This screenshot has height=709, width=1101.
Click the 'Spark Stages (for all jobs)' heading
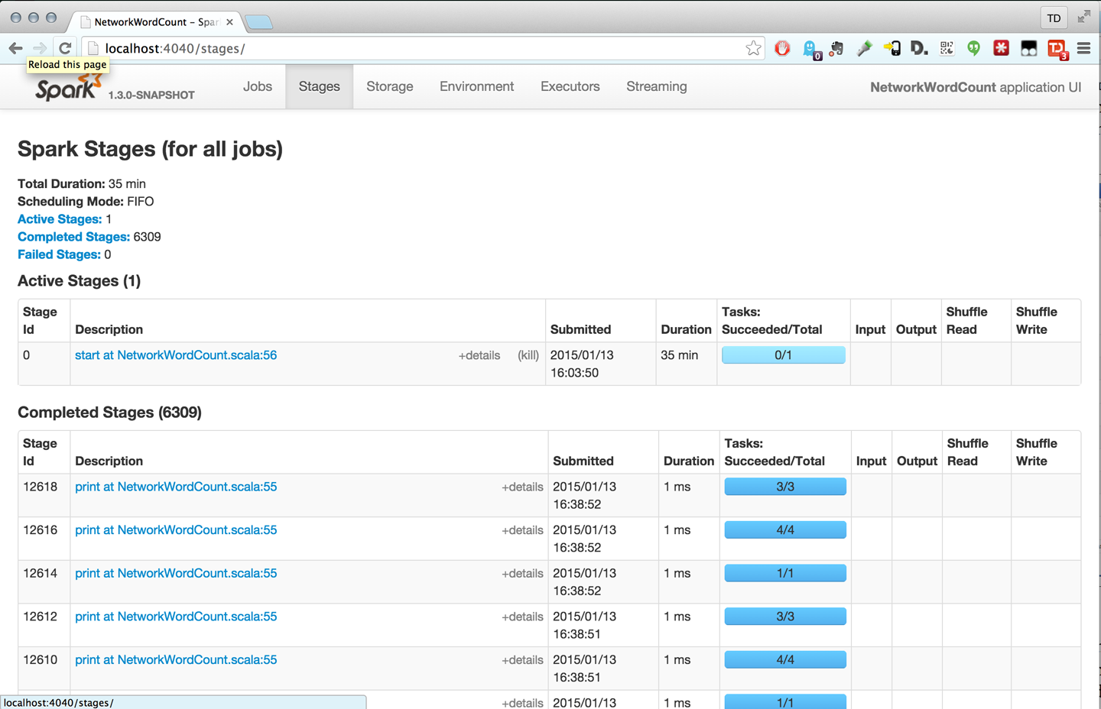click(150, 148)
